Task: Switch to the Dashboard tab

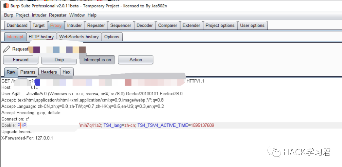Action: 17,25
